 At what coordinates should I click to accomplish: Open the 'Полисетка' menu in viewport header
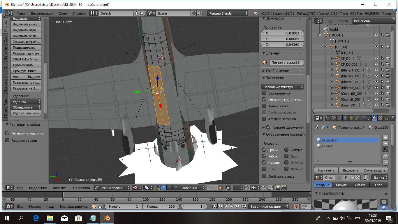[x=81, y=188]
